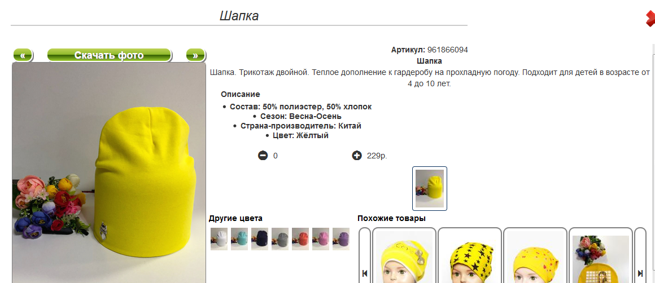Choose the pink-lilac hat color option
This screenshot has width=655, height=283.
[320, 239]
